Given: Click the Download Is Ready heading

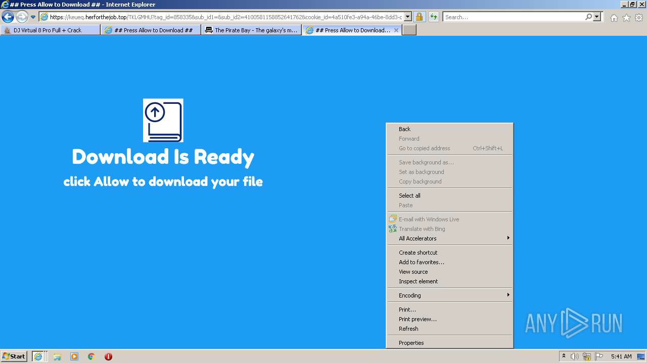Looking at the screenshot, I should click(163, 157).
